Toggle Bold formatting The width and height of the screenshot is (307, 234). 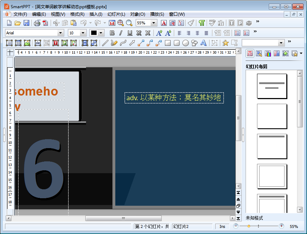pos(112,33)
